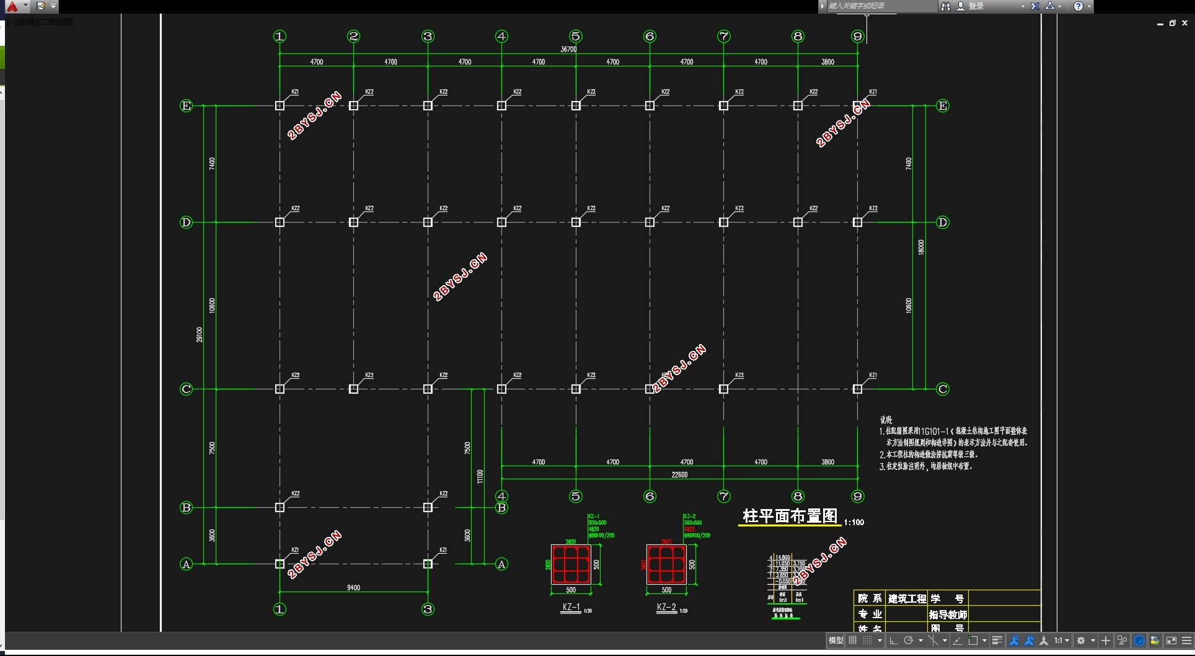Toggle ortho mode in status bar

click(894, 640)
